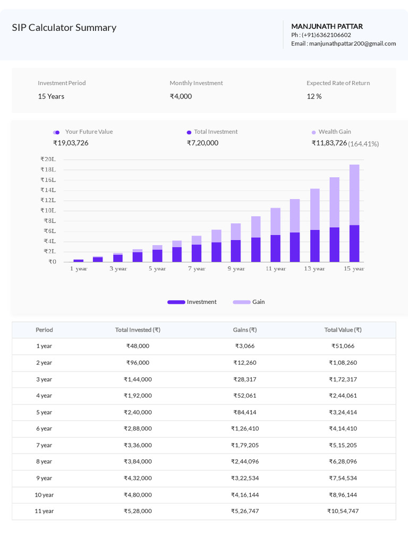Image resolution: width=408 pixels, height=545 pixels.
Task: Select the ₹1,92,000 total invested cell
Action: (x=138, y=395)
